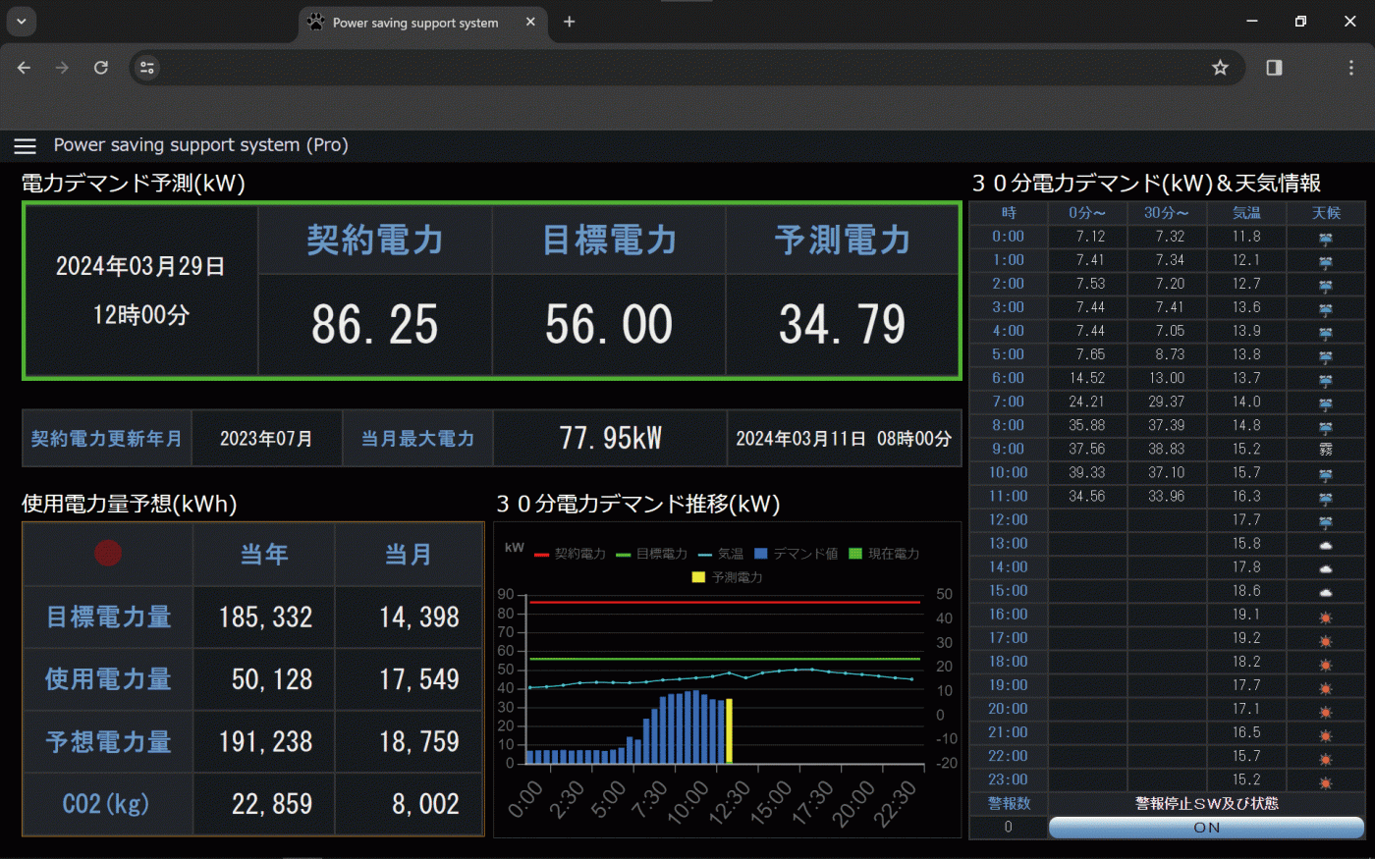Open a new browser tab

click(569, 22)
